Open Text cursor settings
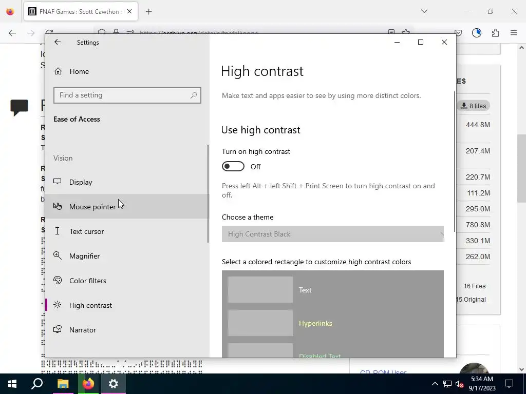Screen dimensions: 526x394 127,231
